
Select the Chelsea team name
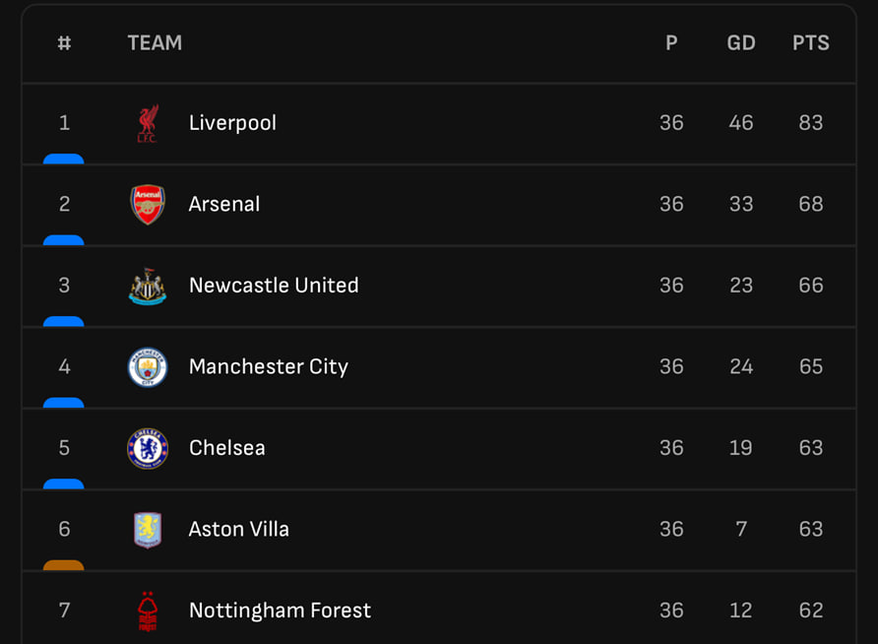tap(227, 448)
